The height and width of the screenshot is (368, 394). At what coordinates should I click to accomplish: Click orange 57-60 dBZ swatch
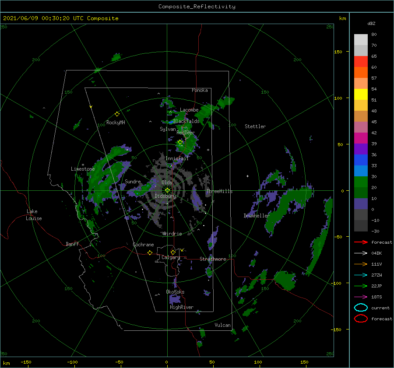[x=361, y=72]
